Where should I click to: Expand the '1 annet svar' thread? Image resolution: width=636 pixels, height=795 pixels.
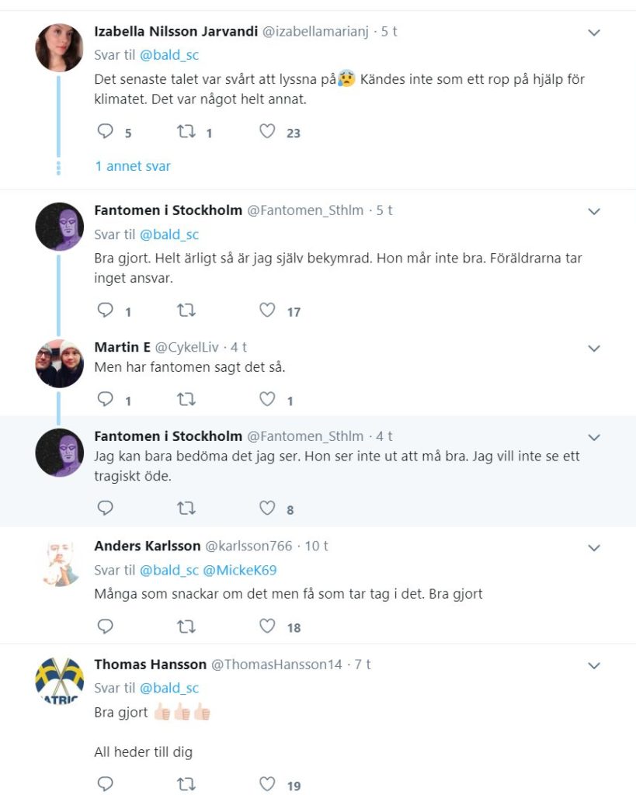pos(133,166)
